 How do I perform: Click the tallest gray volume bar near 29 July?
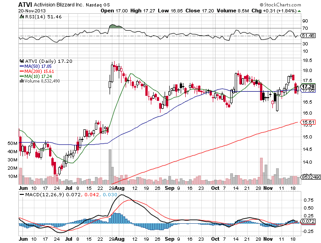(x=110, y=167)
